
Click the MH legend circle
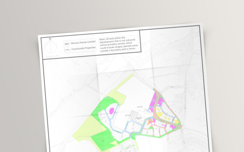(66, 44)
